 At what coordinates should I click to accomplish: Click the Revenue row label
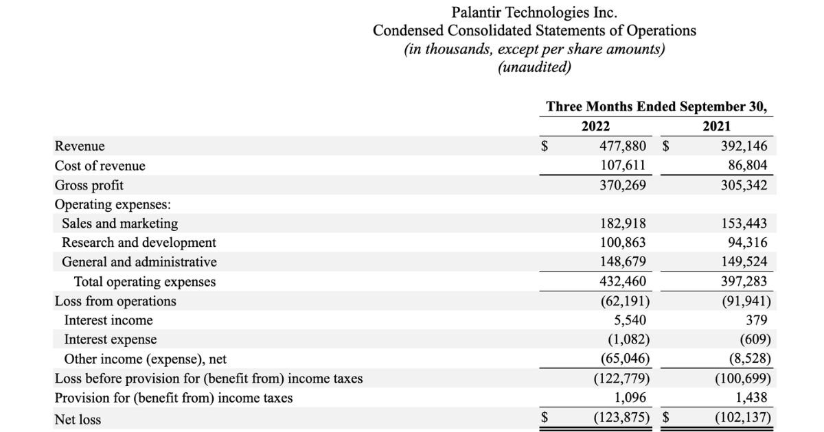click(x=80, y=146)
